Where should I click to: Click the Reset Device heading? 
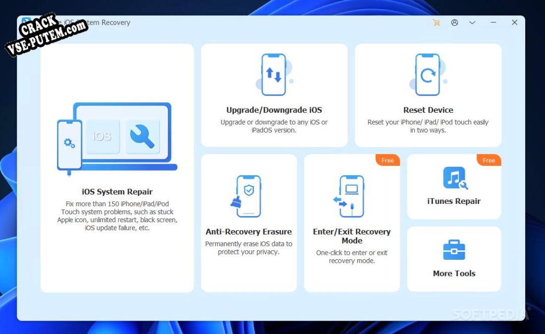pyautogui.click(x=428, y=110)
